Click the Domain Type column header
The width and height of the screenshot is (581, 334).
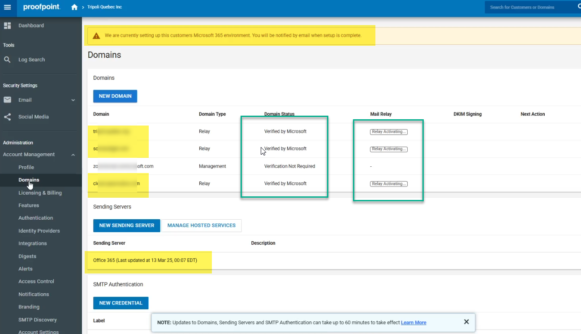[212, 114]
